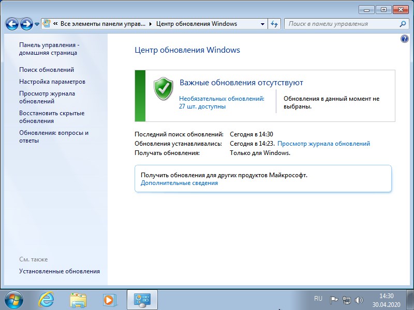Click 'Просмотр журнала обновлений' next to install time
Screen dimensions: 414x310
pos(324,144)
